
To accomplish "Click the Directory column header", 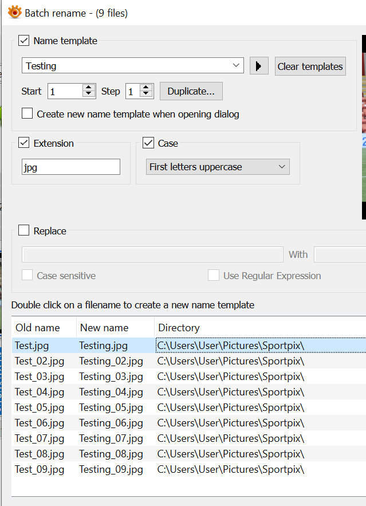I will (x=179, y=328).
